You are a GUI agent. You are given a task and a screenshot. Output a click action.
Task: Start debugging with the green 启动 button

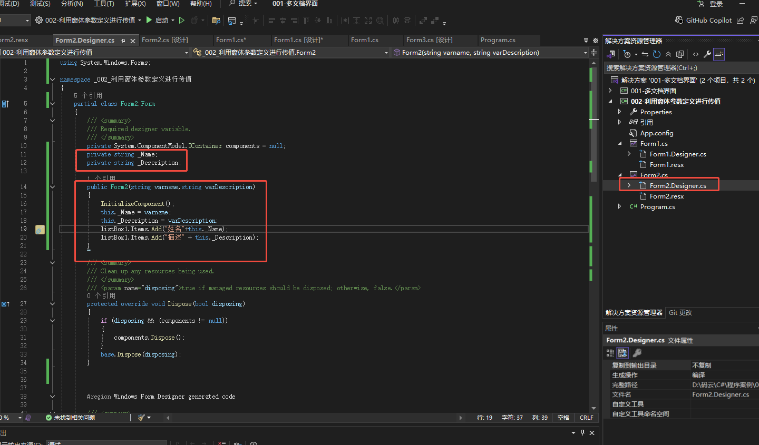[x=157, y=20]
